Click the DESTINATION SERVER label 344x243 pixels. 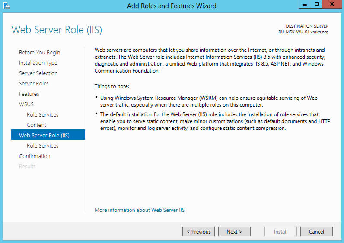307,26
